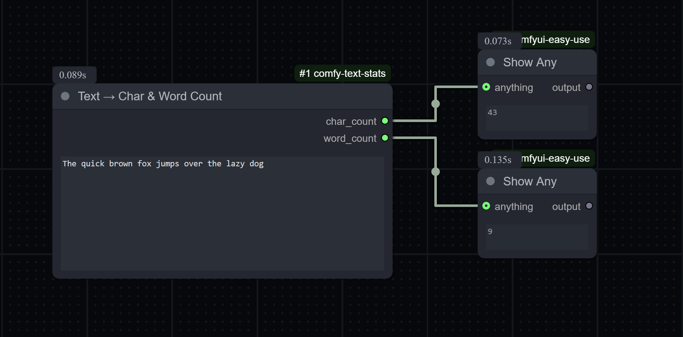Image resolution: width=683 pixels, height=337 pixels.
Task: Focus the text box containing "The quick brown fox"
Action: pyautogui.click(x=222, y=213)
